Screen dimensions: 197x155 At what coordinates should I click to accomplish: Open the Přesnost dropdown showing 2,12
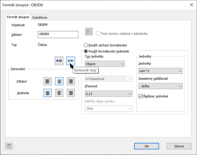tap(108, 94)
